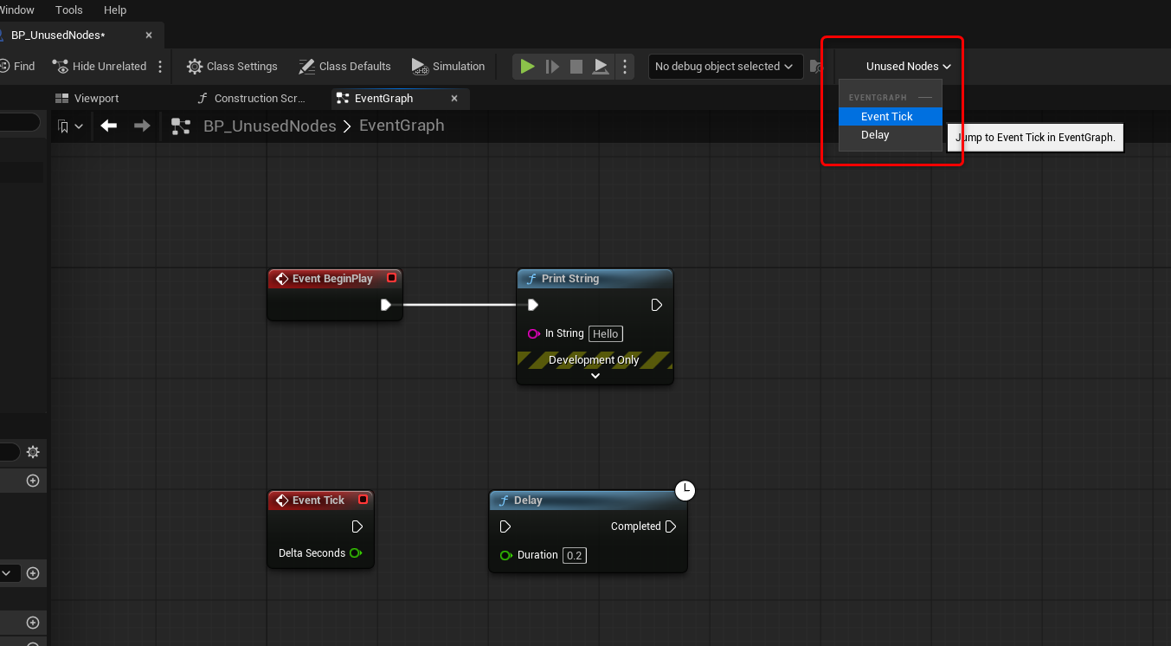Expand the Print String node chevron
The width and height of the screenshot is (1171, 646).
(x=595, y=376)
